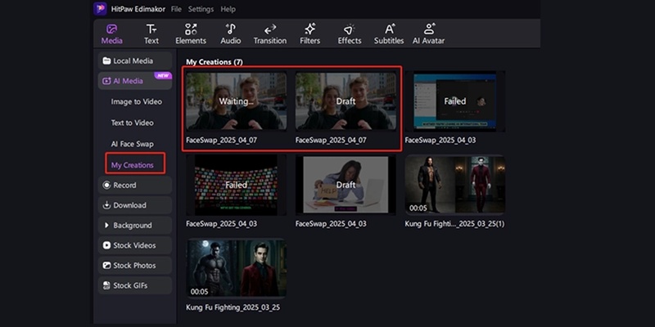655x327 pixels.
Task: Open the Subtitles tool
Action: pyautogui.click(x=389, y=34)
